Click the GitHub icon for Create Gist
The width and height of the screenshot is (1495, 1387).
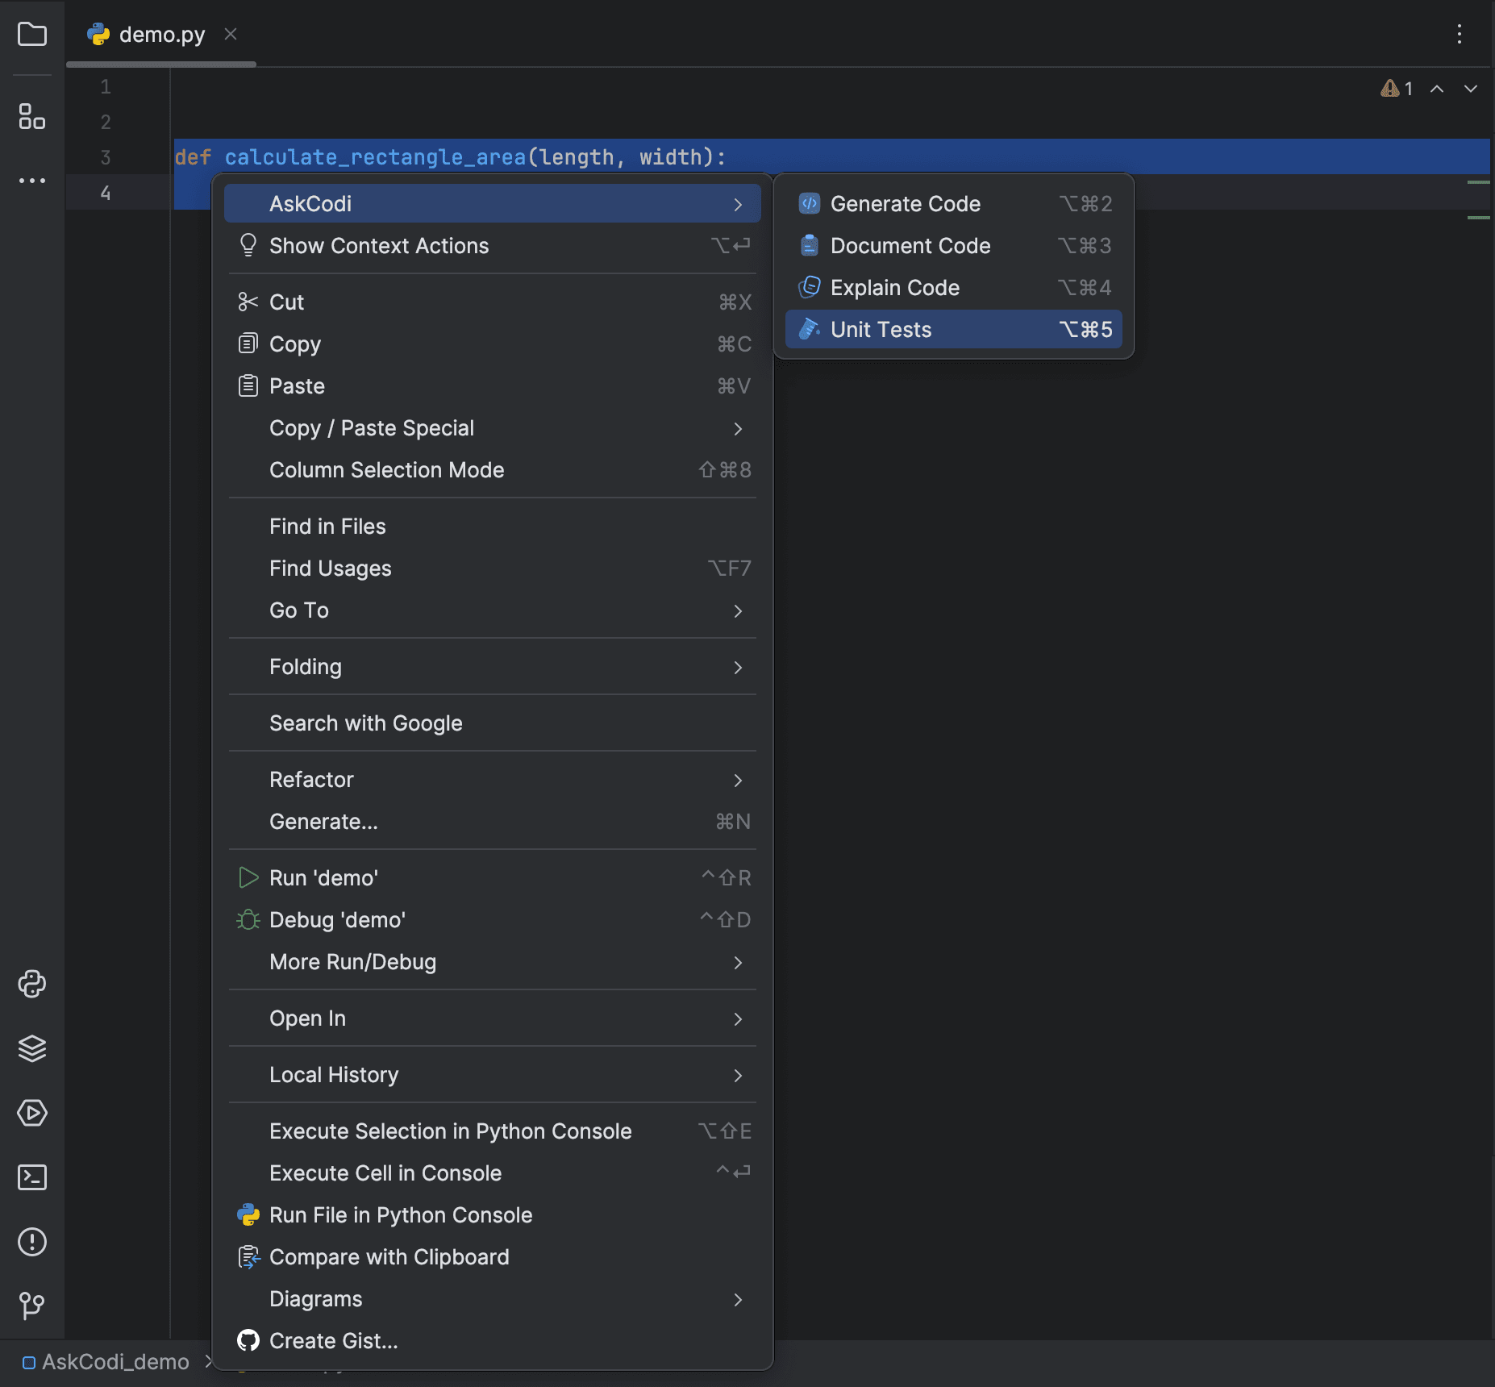[248, 1341]
